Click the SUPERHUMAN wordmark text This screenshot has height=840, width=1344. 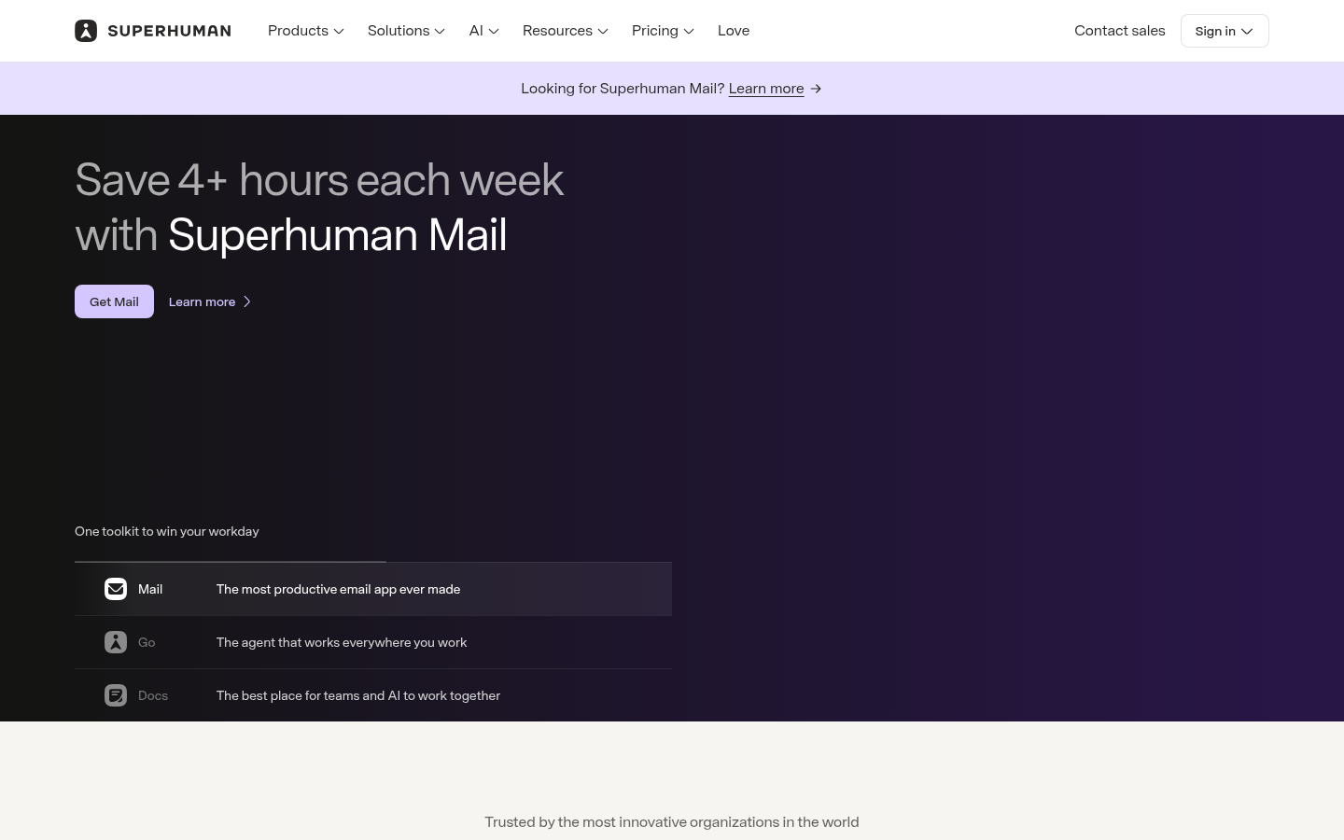point(169,31)
